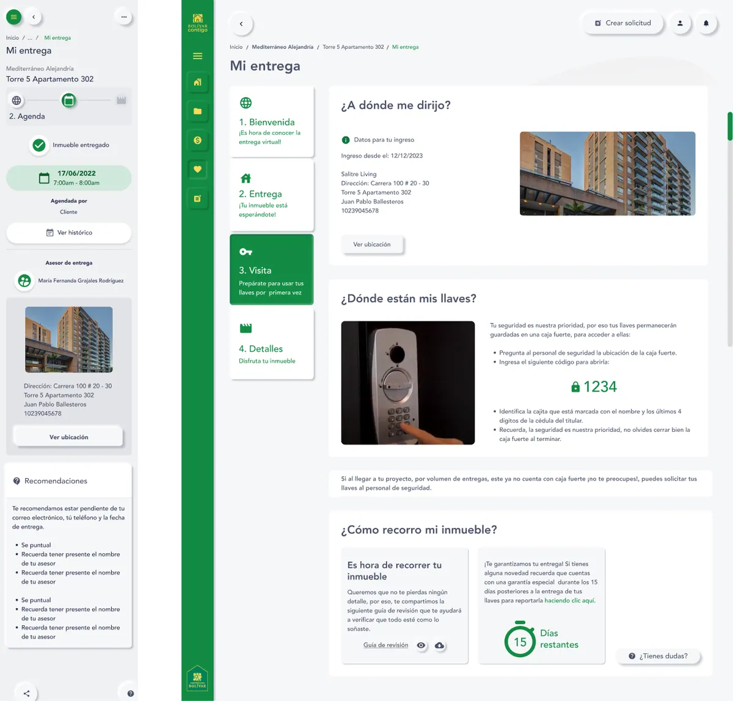Open the building thumbnail in the mobile panel

click(69, 340)
